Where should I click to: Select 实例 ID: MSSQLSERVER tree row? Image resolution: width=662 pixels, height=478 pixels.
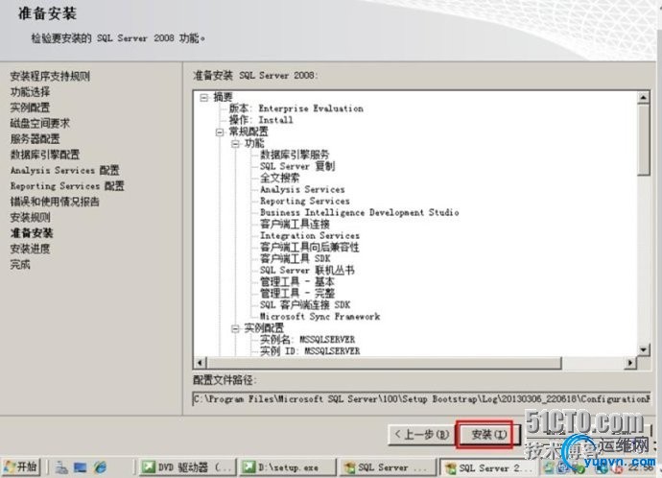tap(310, 351)
